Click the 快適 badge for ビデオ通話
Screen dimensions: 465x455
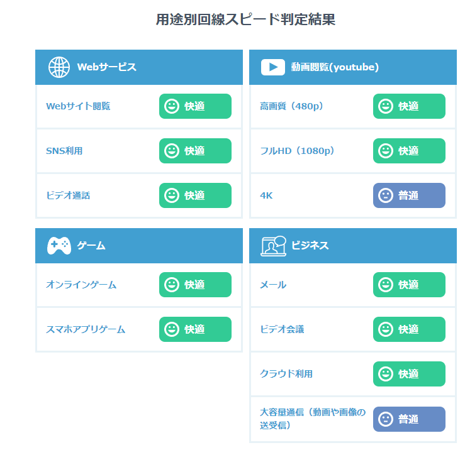(195, 195)
